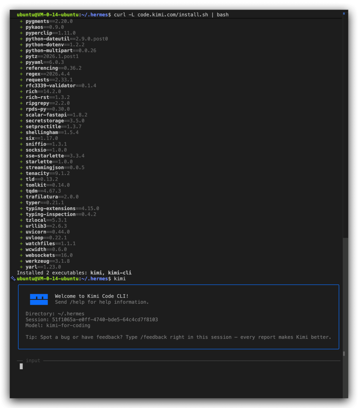The width and height of the screenshot is (358, 408).
Task: Click the 'kimi' command after second prompt
Action: tap(120, 279)
